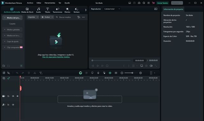
Task: Hide video track 1 with eye icon
Action: pos(18,96)
